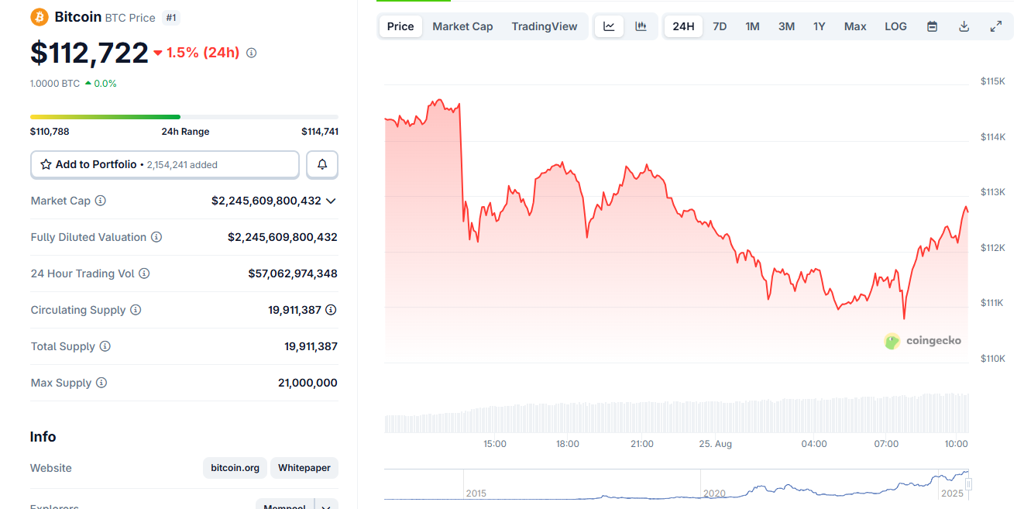The image size is (1024, 509).
Task: Toggle LOG scale on chart
Action: click(x=895, y=26)
